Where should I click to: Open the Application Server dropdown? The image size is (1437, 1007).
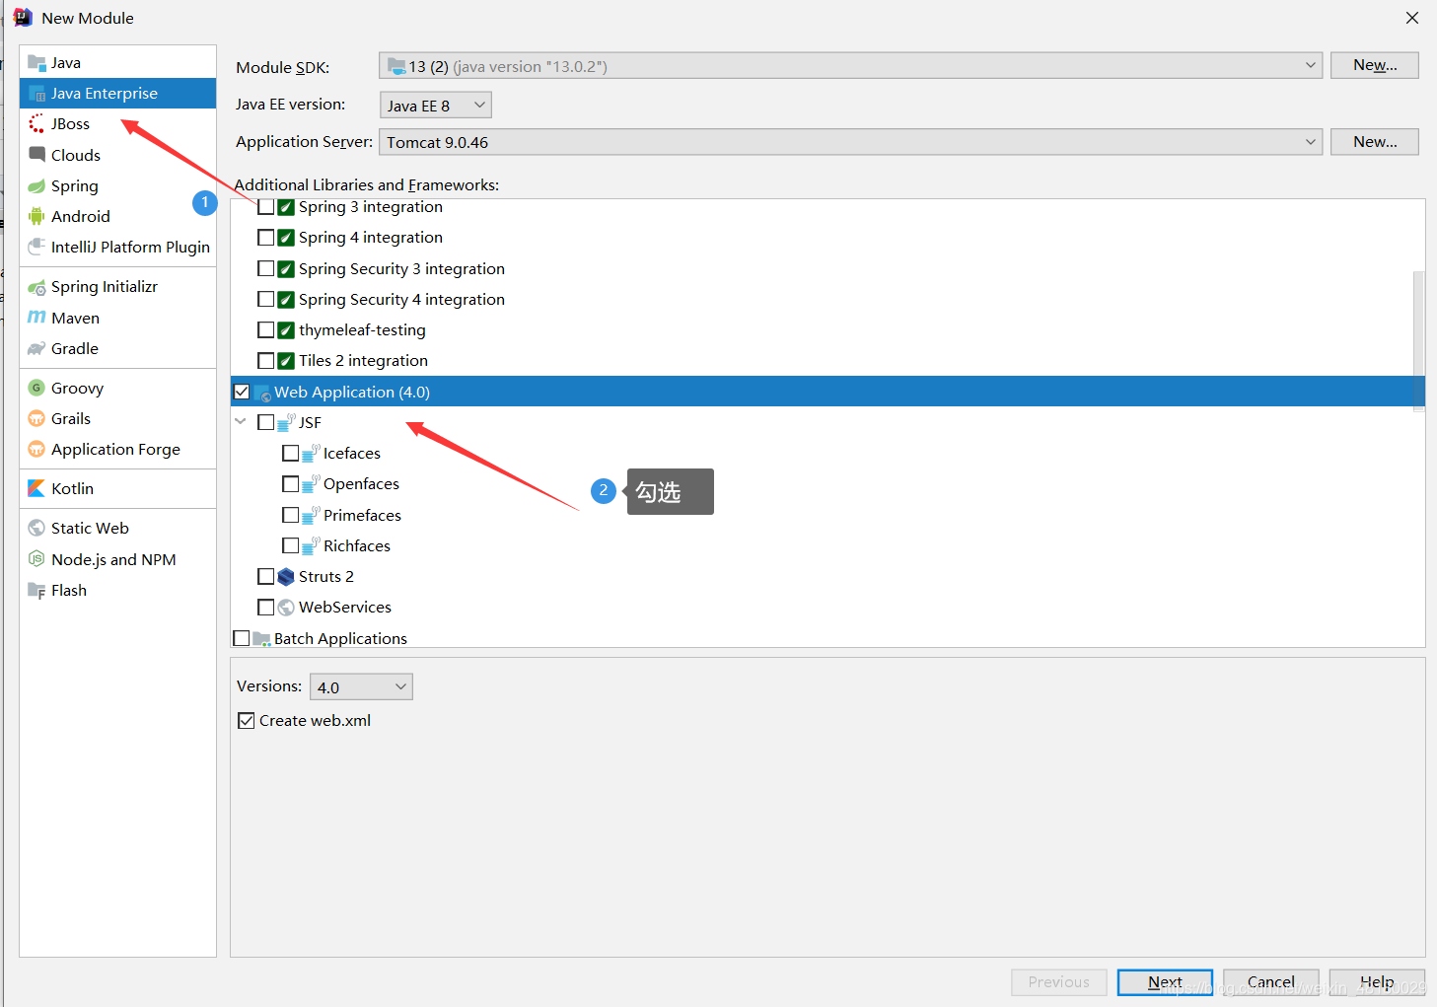point(850,142)
